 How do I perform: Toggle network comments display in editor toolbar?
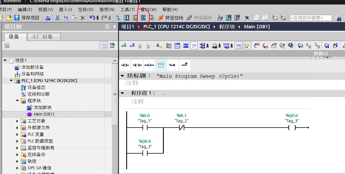[194, 45]
